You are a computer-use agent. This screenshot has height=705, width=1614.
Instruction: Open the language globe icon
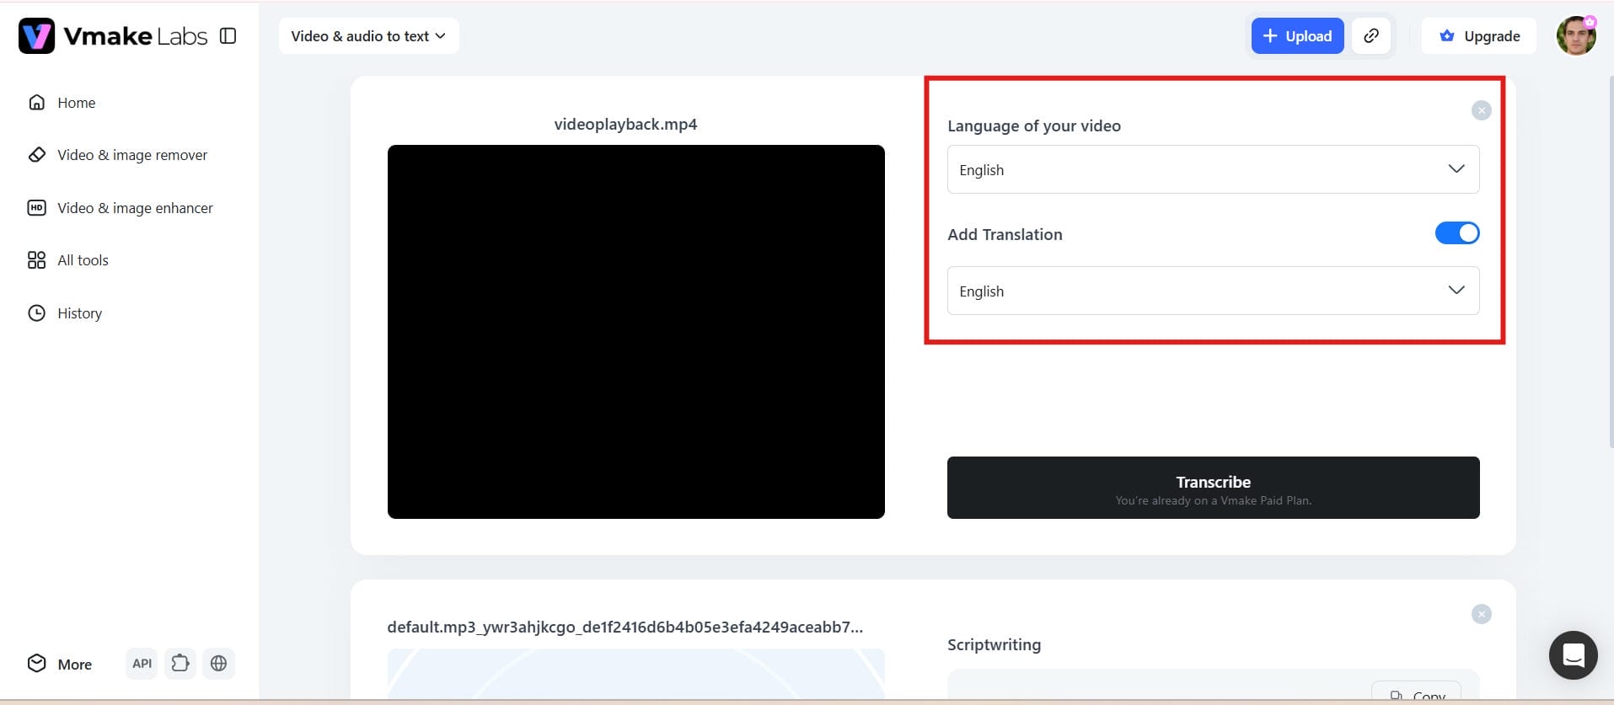pyautogui.click(x=218, y=664)
